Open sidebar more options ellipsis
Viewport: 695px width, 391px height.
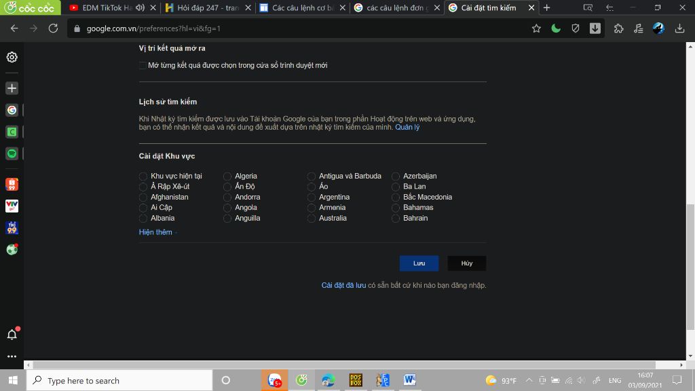tap(12, 356)
